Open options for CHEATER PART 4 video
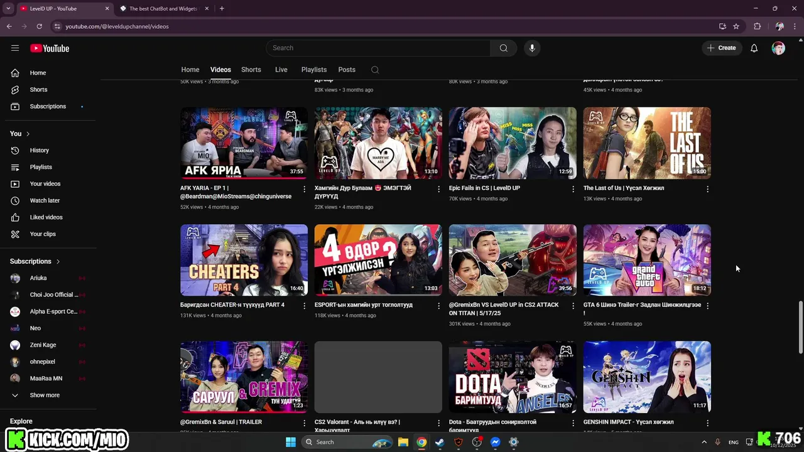This screenshot has width=804, height=452. (x=305, y=306)
